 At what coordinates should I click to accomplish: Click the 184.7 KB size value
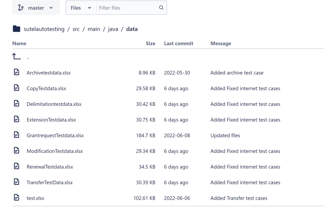coord(145,136)
